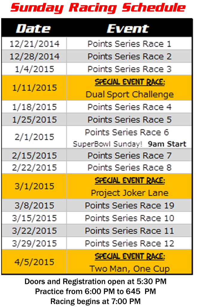This screenshot has height=307, width=197.
Task: Select the 3/15/2015 date cell
Action: point(34,218)
